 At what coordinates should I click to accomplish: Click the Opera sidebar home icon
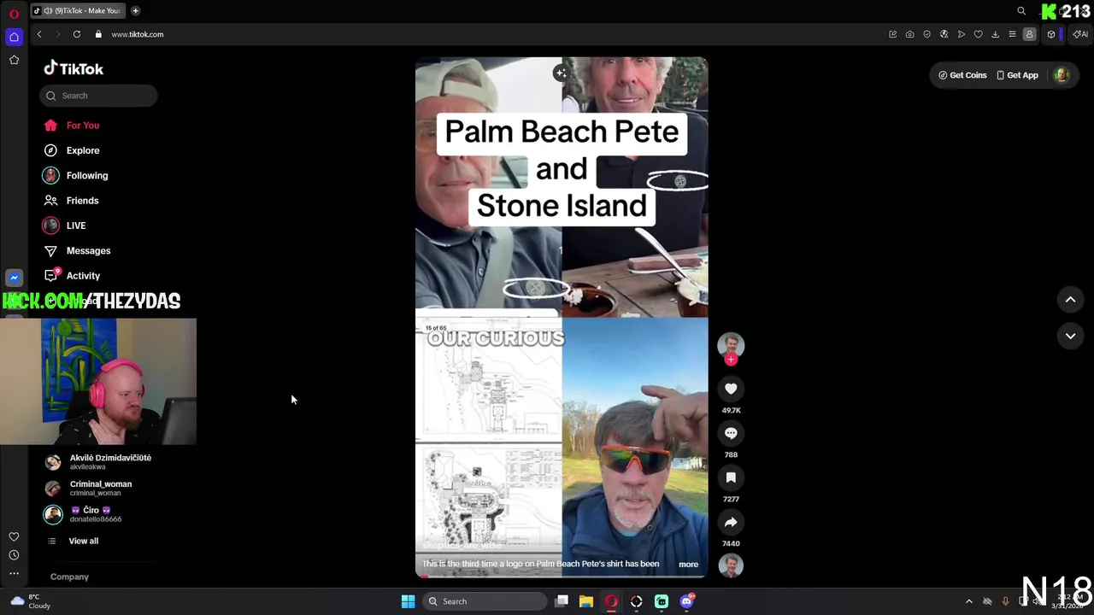[x=14, y=37]
